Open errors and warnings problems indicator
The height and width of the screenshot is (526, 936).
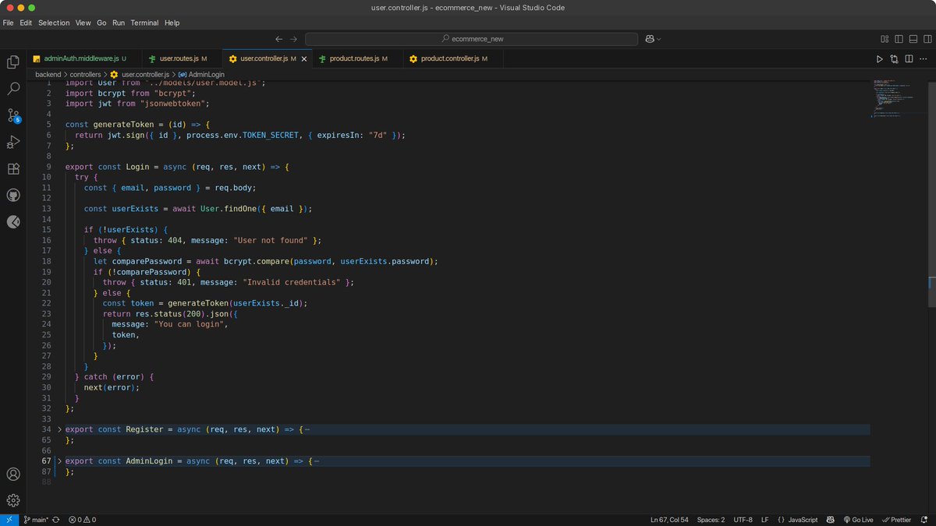[x=82, y=520]
